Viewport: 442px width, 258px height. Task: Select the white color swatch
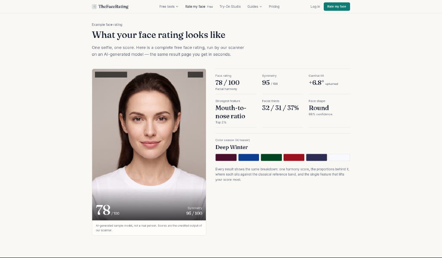click(x=339, y=157)
